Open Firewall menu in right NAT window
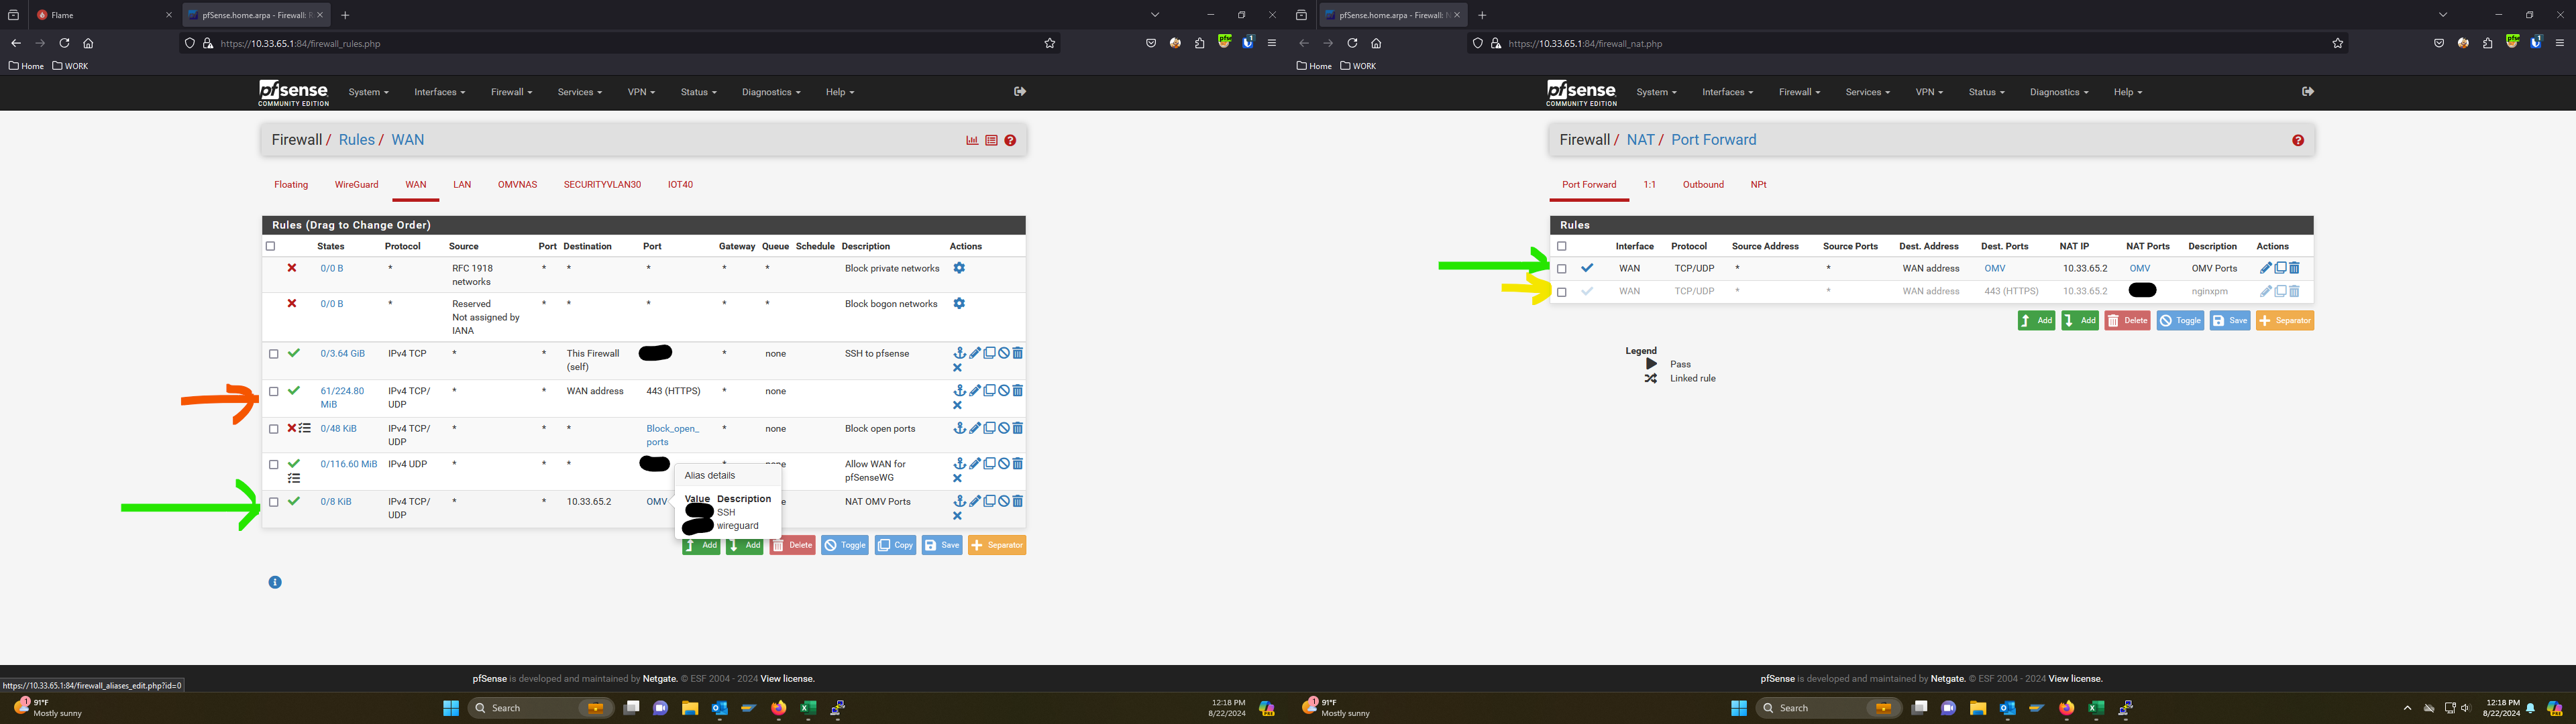Viewport: 2576px width, 724px height. [x=1799, y=92]
